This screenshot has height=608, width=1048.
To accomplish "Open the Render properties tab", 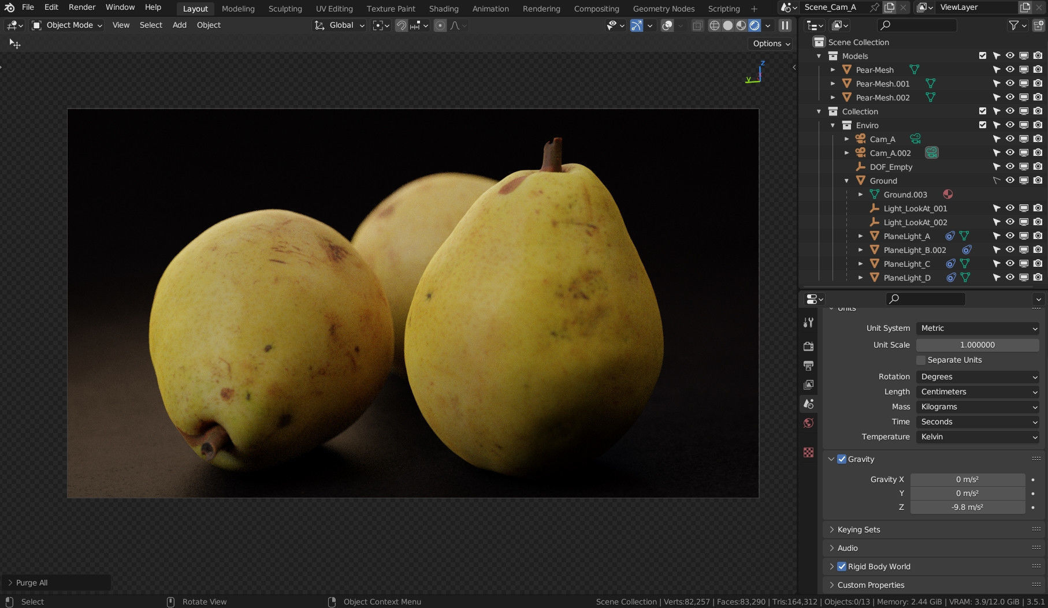I will [808, 346].
